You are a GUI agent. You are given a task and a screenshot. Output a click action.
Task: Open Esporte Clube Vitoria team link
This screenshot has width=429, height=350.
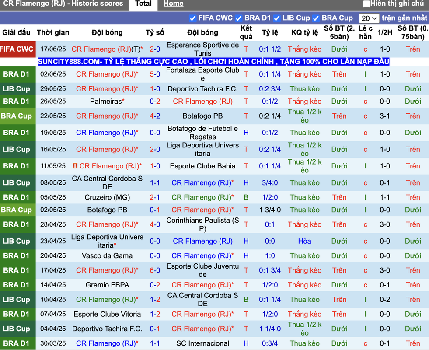click(x=107, y=314)
